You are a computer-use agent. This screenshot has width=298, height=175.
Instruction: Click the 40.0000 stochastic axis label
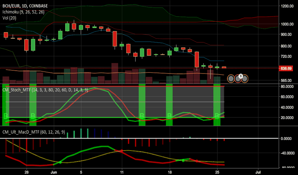(287, 107)
